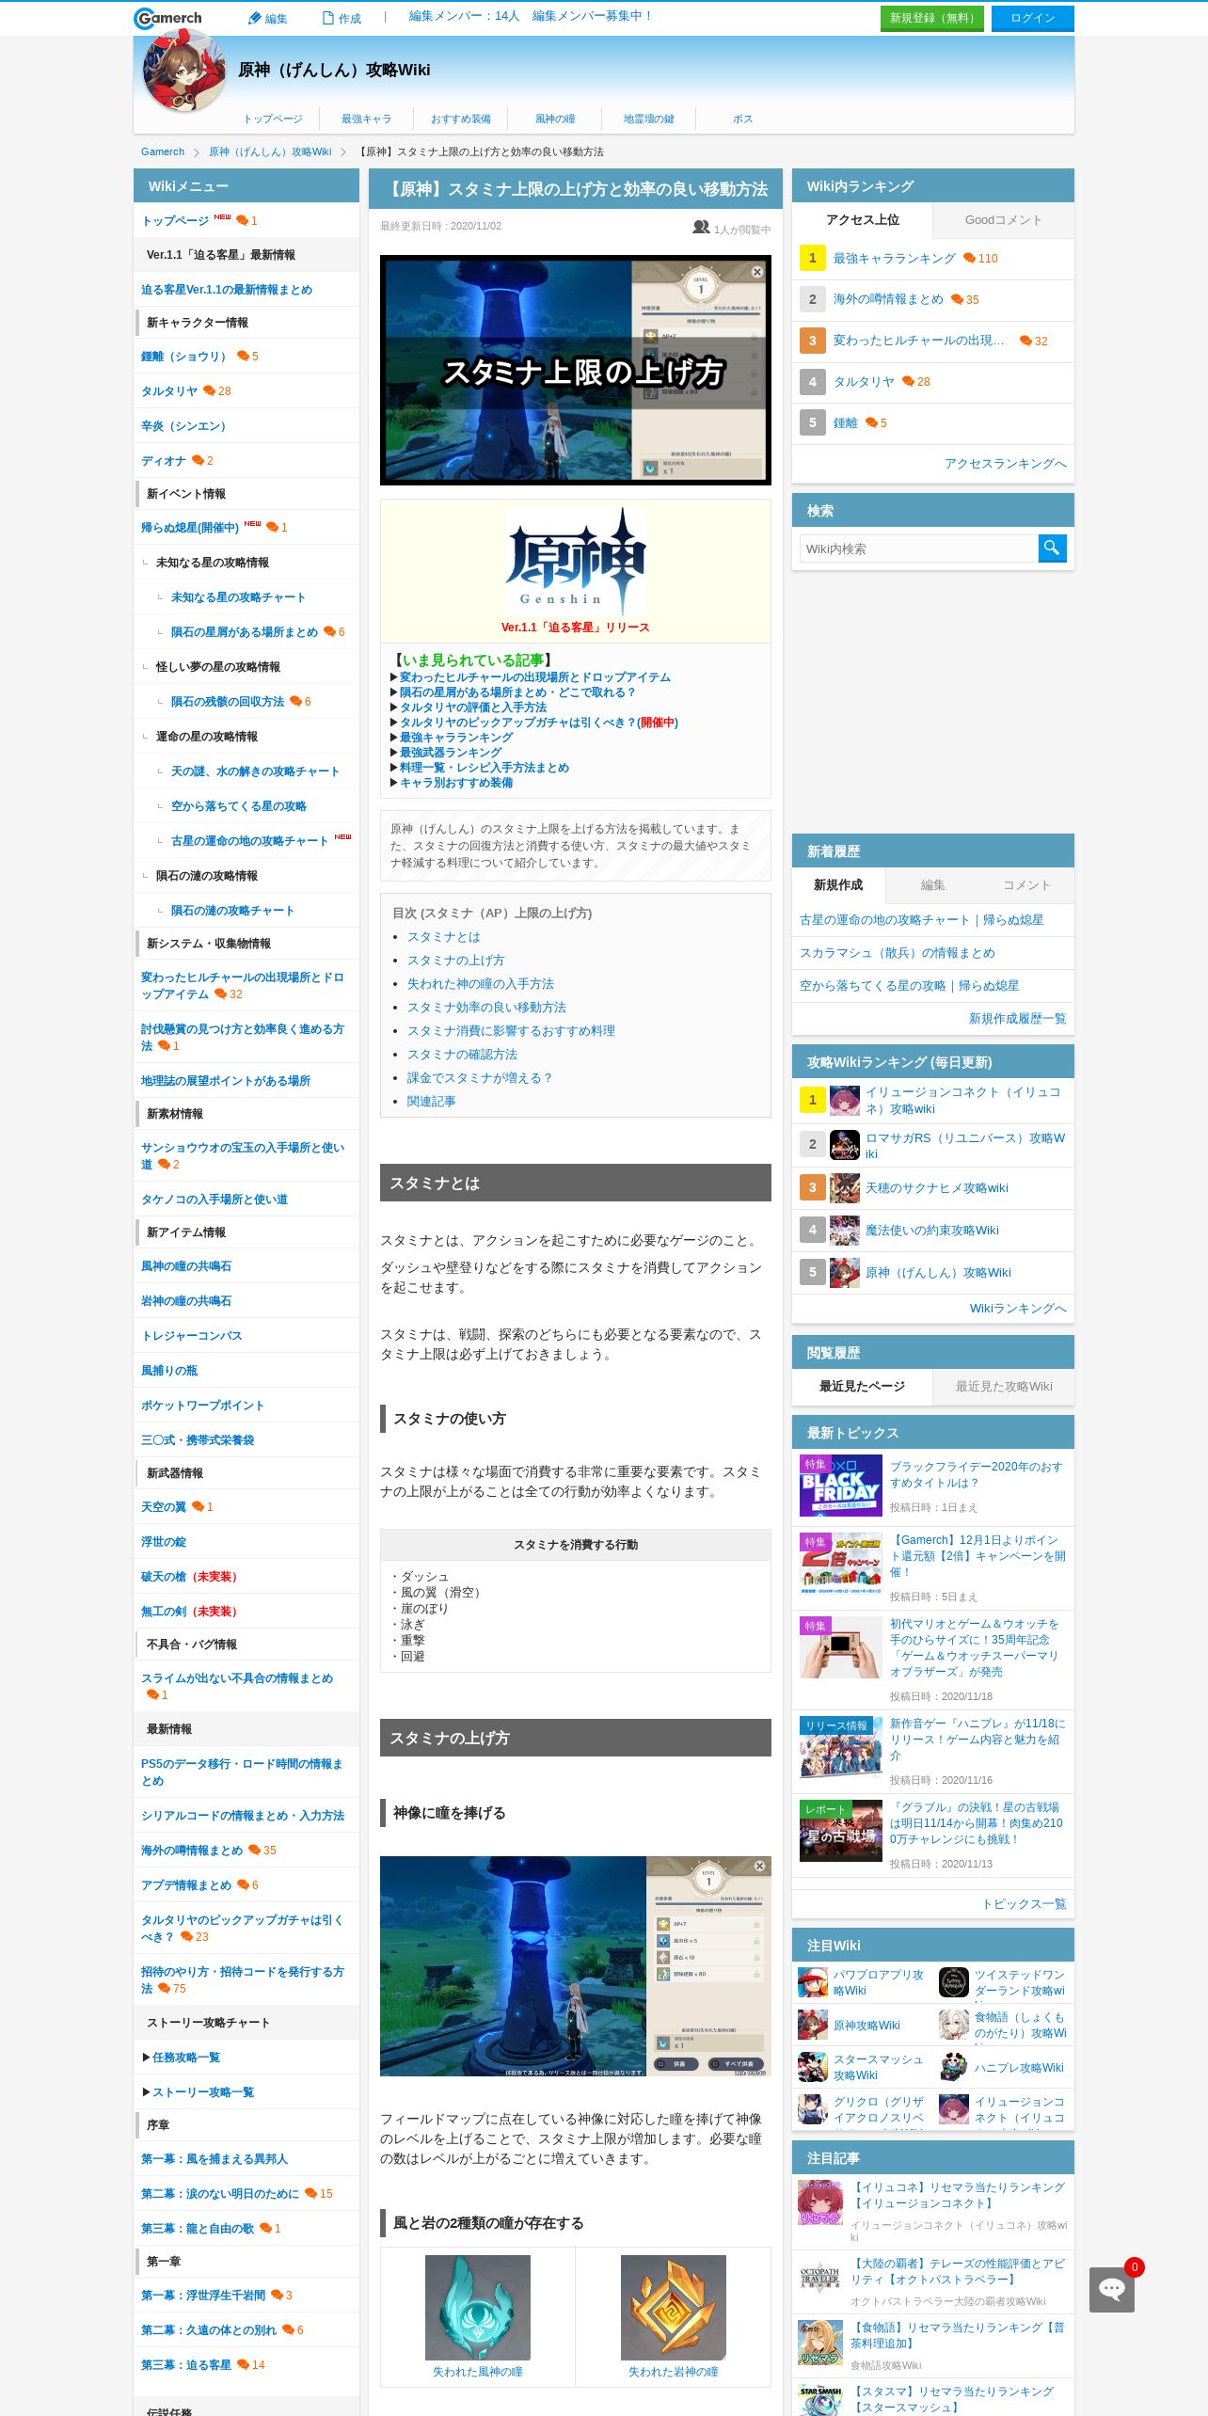This screenshot has width=1208, height=2416.
Task: Click the 作成 page icon in header
Action: tap(328, 18)
